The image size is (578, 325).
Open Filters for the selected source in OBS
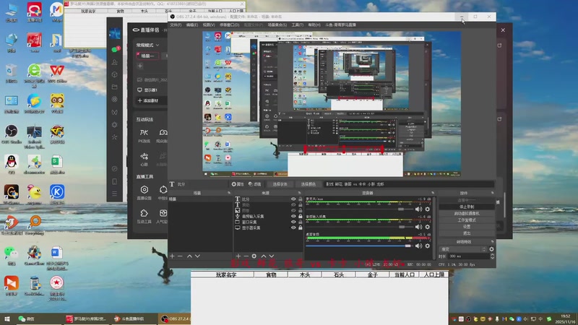[254, 184]
